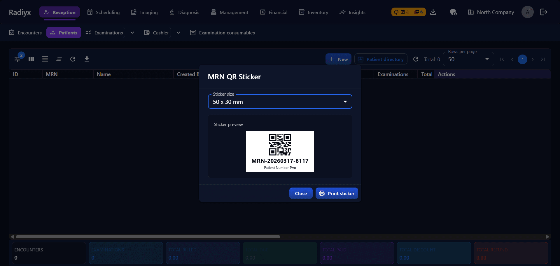Open the column visibility icon

tap(31, 59)
